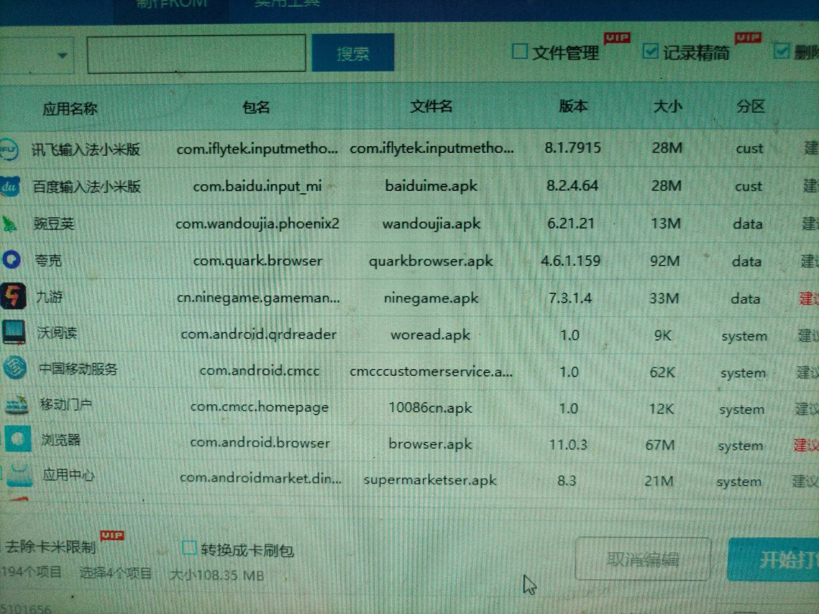Image resolution: width=819 pixels, height=614 pixels.
Task: Click file name baiduime.apk
Action: pyautogui.click(x=431, y=186)
